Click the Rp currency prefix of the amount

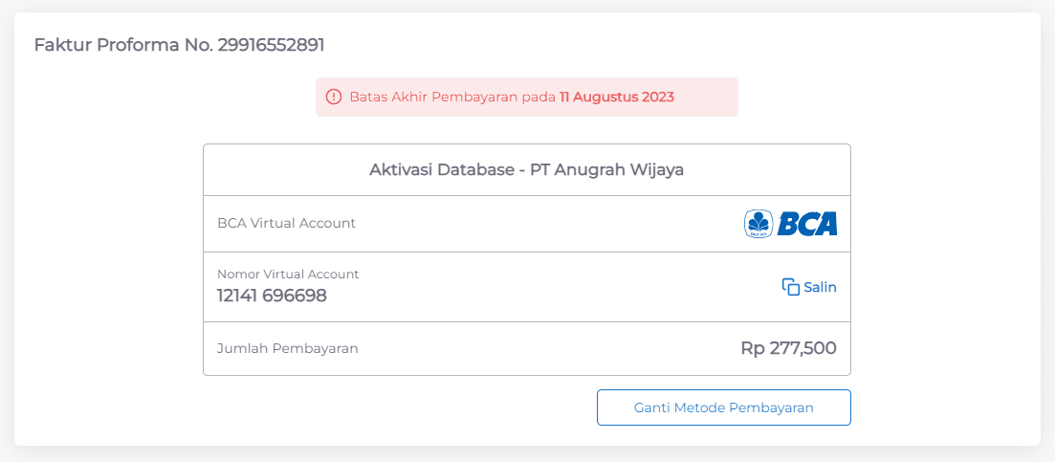pos(753,348)
